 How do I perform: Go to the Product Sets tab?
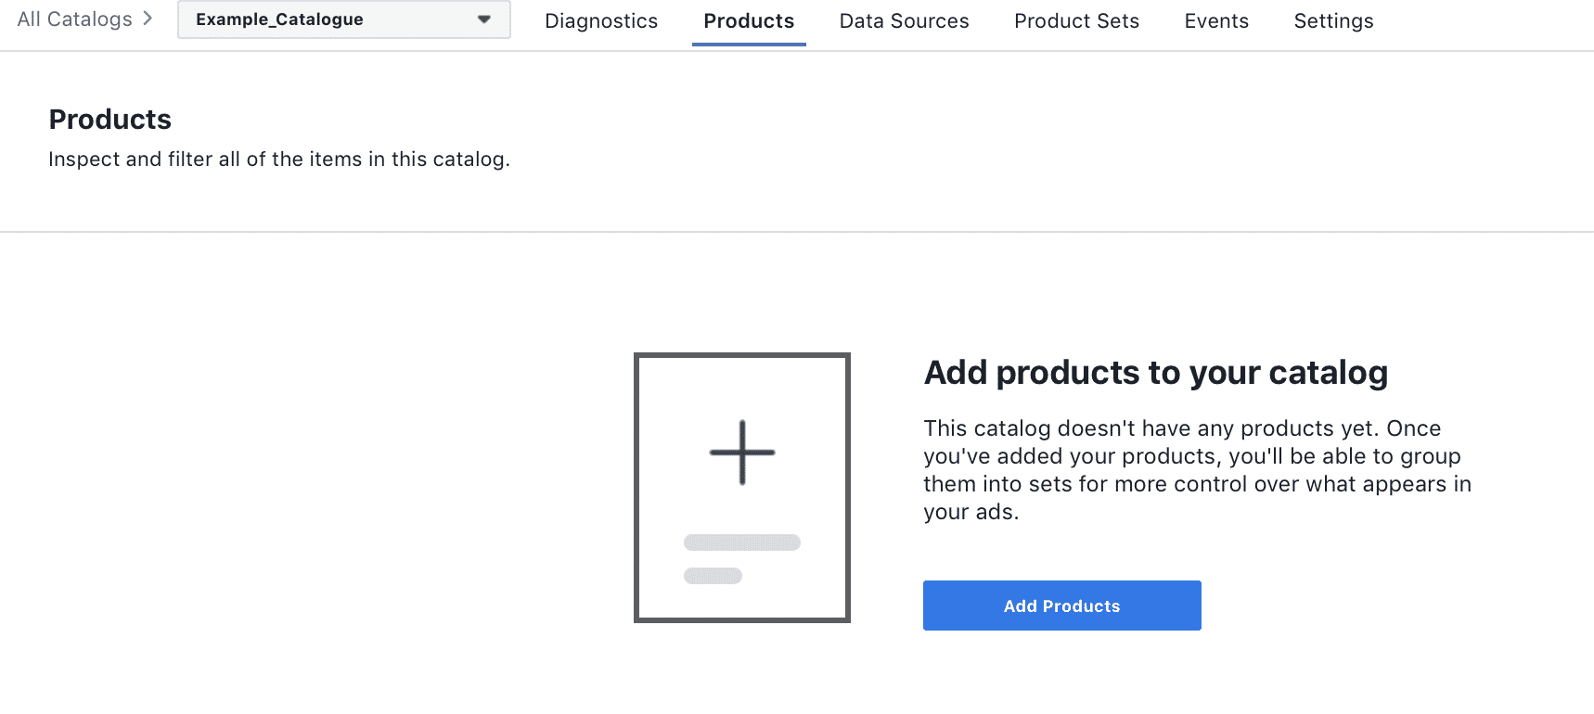[x=1076, y=21]
